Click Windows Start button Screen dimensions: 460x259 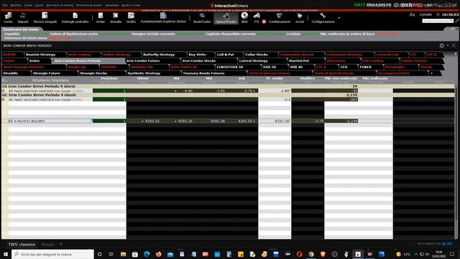6,254
